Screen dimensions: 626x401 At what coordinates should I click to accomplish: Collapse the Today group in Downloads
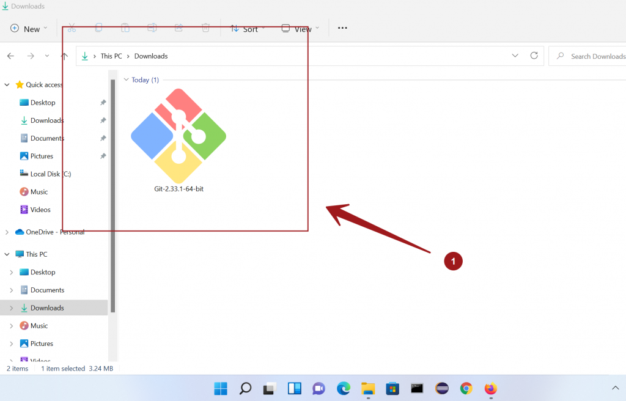[x=127, y=79]
